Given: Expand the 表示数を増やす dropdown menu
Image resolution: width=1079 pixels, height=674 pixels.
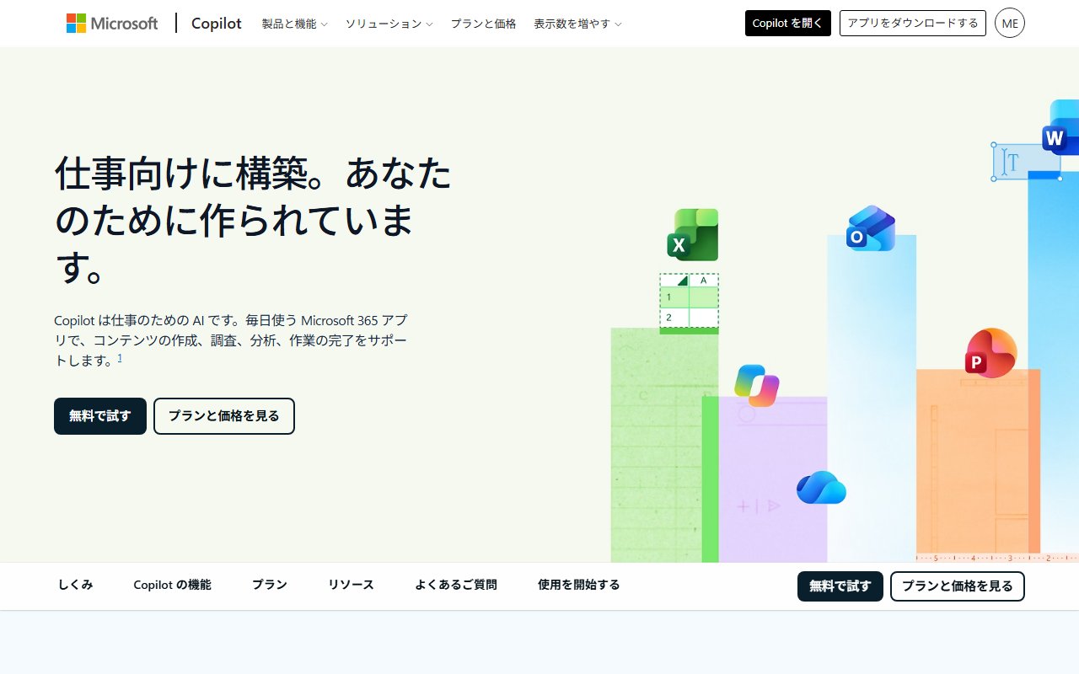Looking at the screenshot, I should point(577,24).
